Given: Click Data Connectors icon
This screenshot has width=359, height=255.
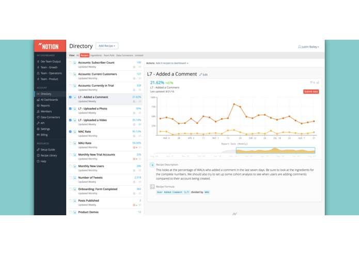Looking at the screenshot, I should [x=38, y=117].
